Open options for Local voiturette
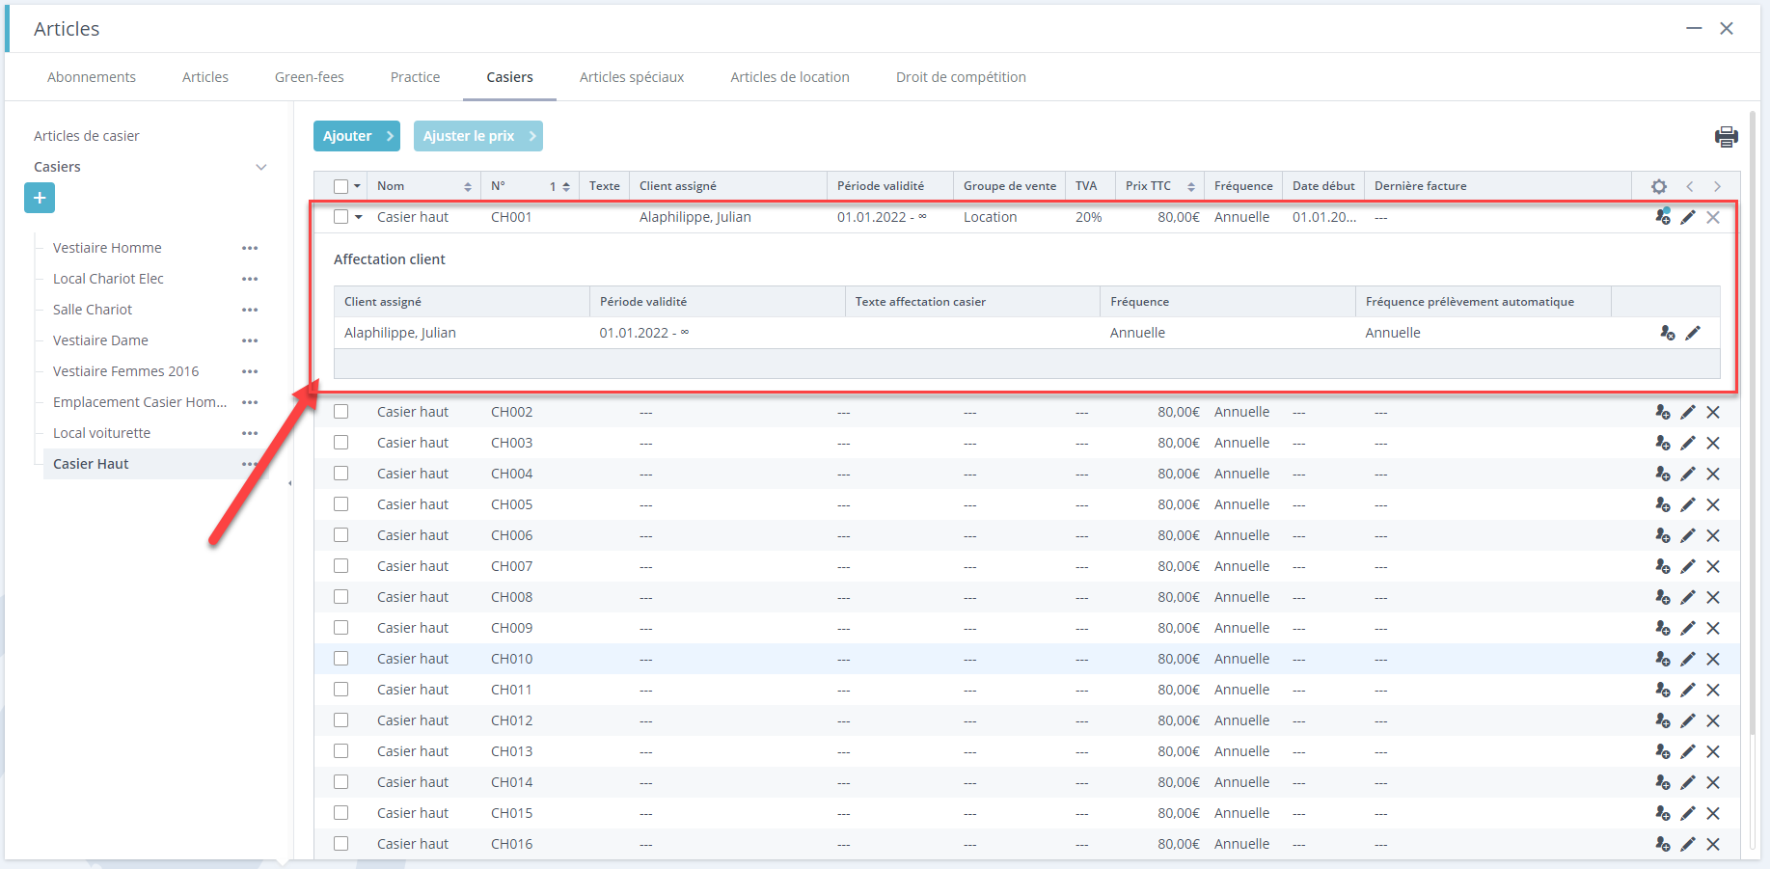This screenshot has width=1770, height=869. tap(250, 433)
